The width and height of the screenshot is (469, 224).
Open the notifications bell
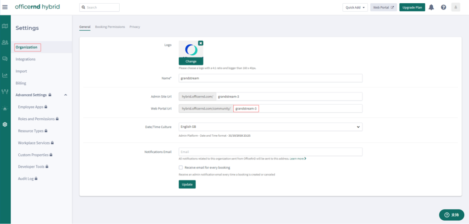431,7
